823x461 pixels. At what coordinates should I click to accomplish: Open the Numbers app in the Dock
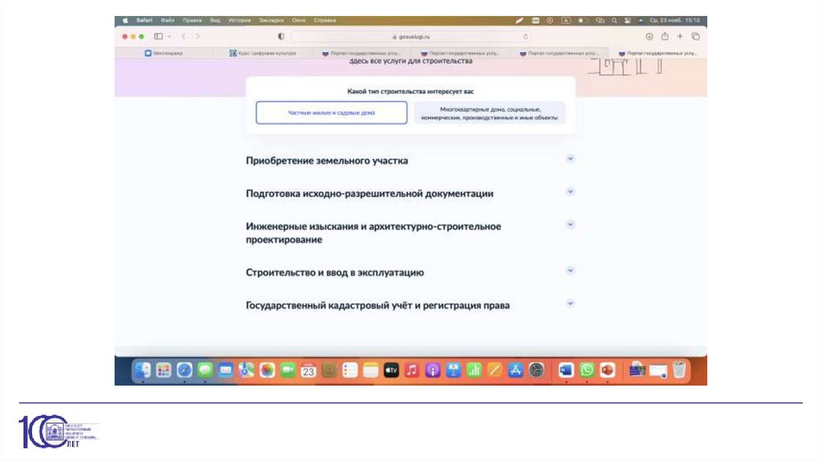click(x=474, y=370)
